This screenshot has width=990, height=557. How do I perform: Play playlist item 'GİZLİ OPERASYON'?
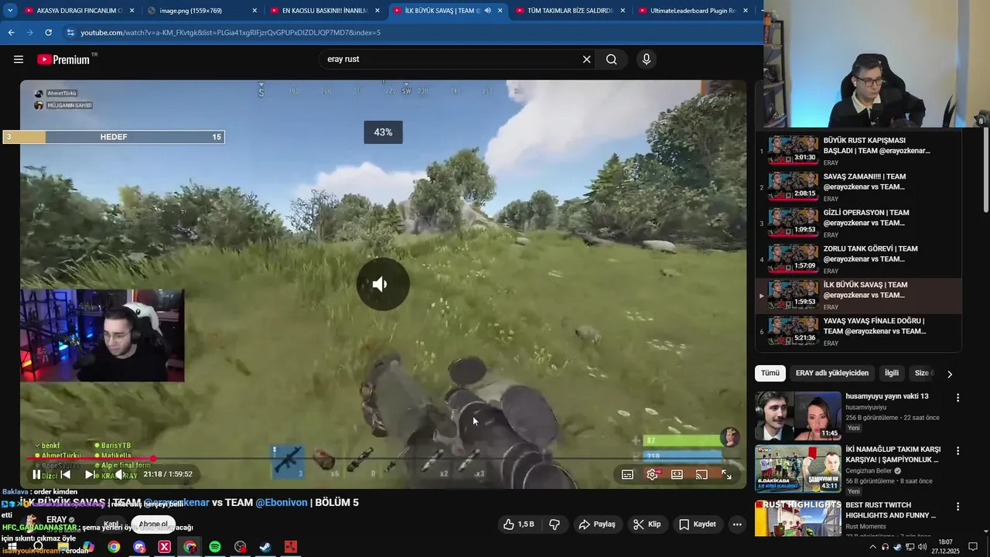pyautogui.click(x=859, y=224)
